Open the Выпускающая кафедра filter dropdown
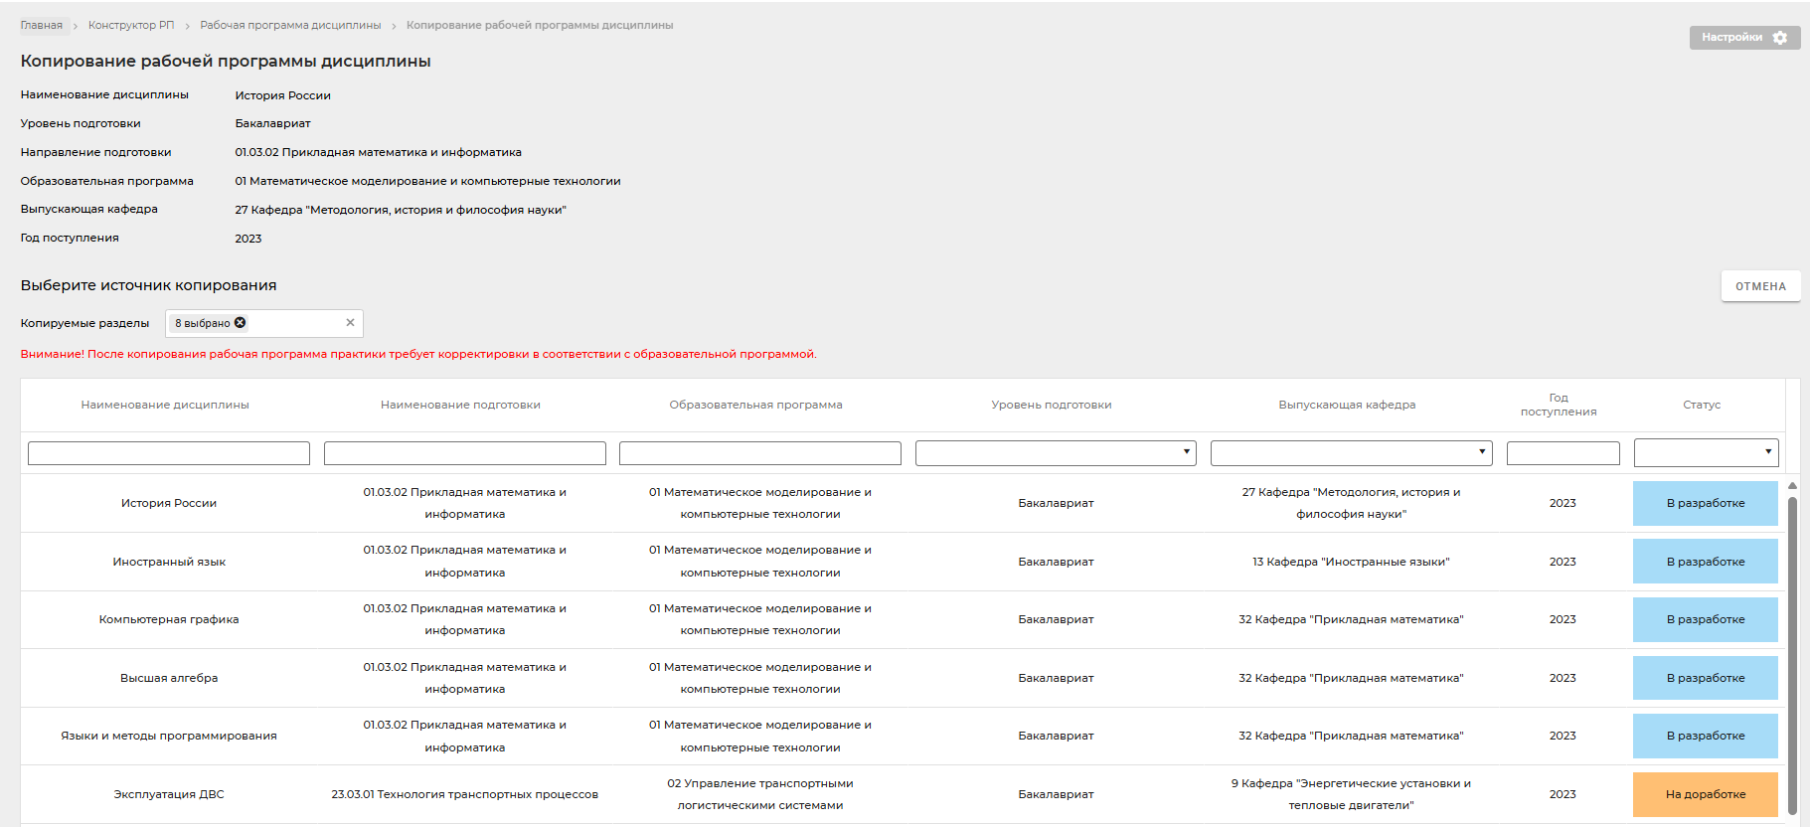Viewport: 1810px width, 827px height. (1352, 453)
